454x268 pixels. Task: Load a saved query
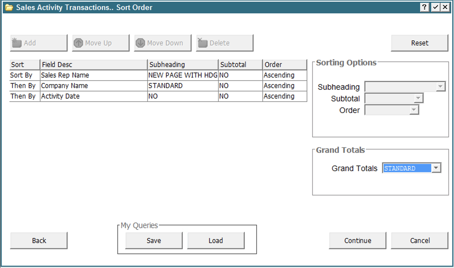pyautogui.click(x=216, y=241)
